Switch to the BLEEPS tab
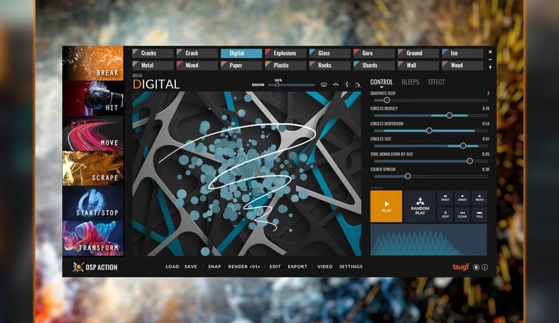The width and height of the screenshot is (559, 323). point(411,82)
